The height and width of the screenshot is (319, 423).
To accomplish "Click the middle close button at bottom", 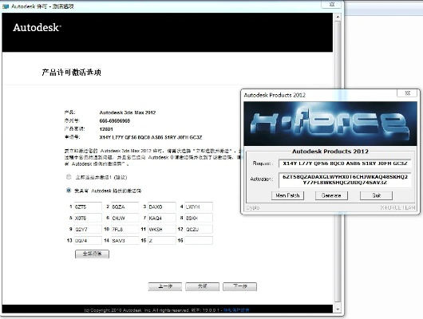I will (203, 286).
